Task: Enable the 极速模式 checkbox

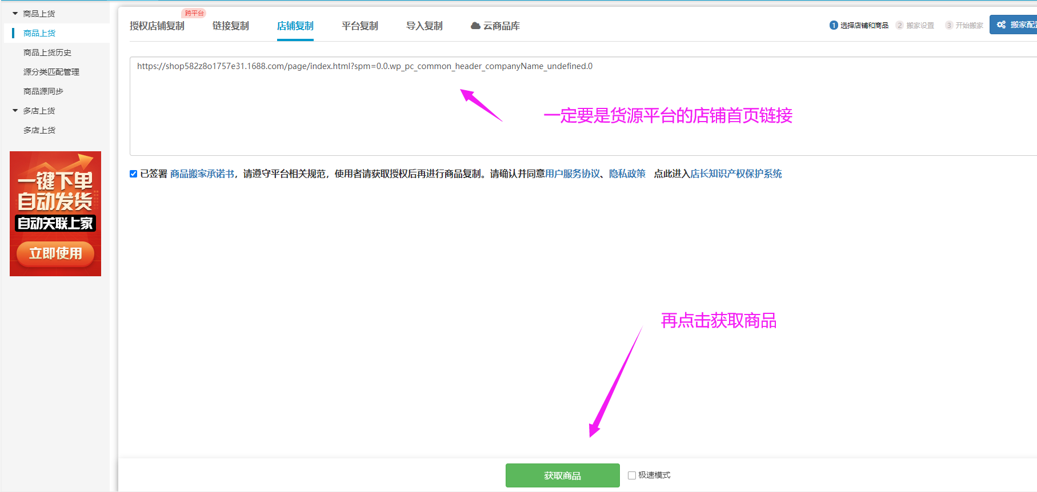Action: tap(632, 475)
